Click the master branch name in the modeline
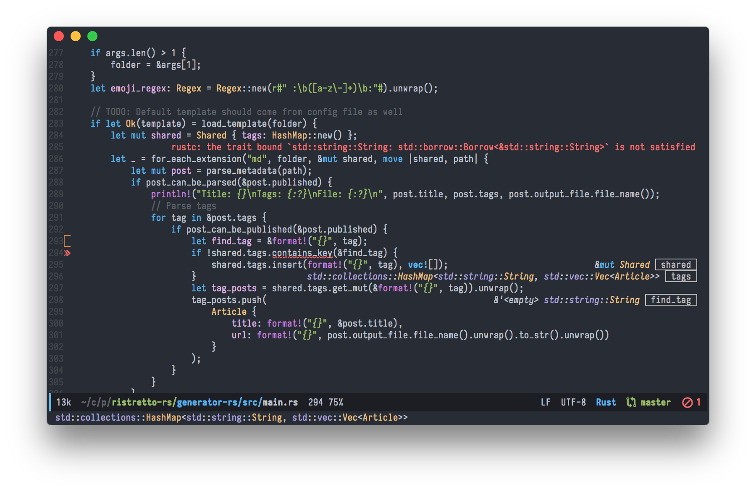Screen dimensions: 756x492 point(655,402)
